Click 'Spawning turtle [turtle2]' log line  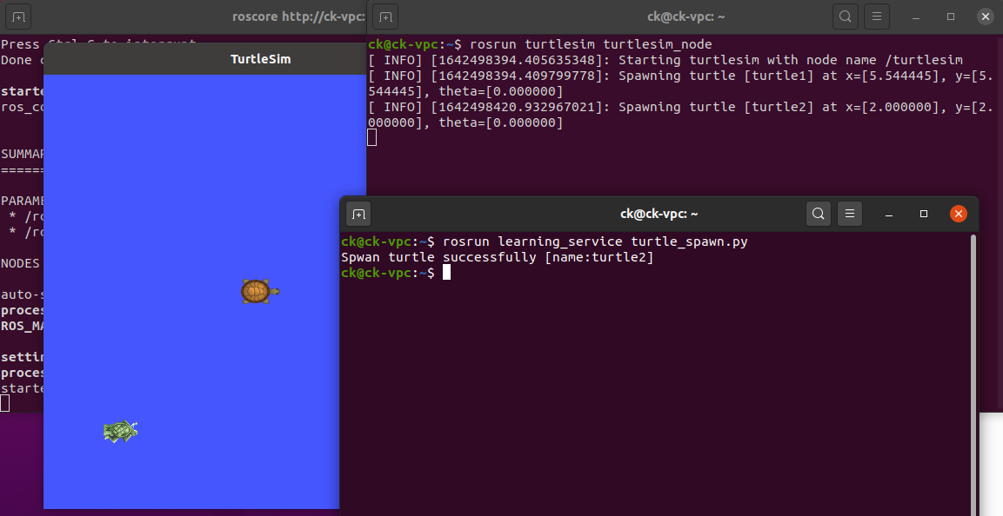pyautogui.click(x=680, y=115)
